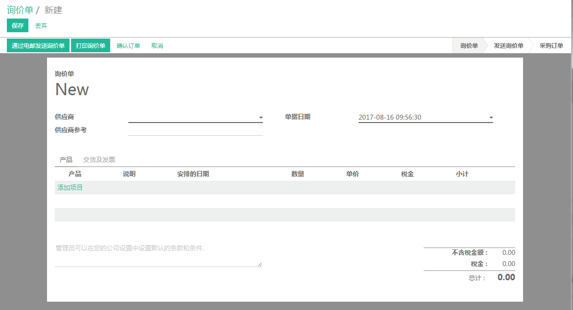The height and width of the screenshot is (310, 573).
Task: Click the 询价单 breadcrumb link
Action: [x=20, y=10]
